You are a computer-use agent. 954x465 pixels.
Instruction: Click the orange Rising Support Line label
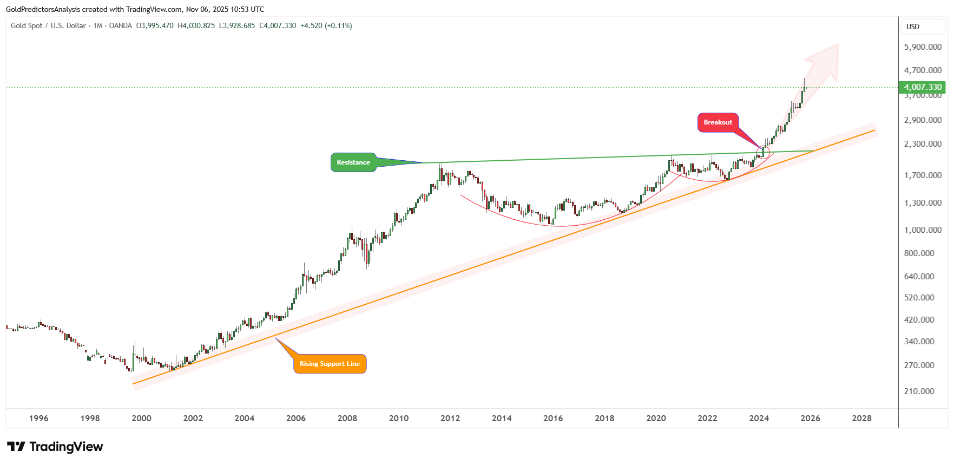point(330,364)
